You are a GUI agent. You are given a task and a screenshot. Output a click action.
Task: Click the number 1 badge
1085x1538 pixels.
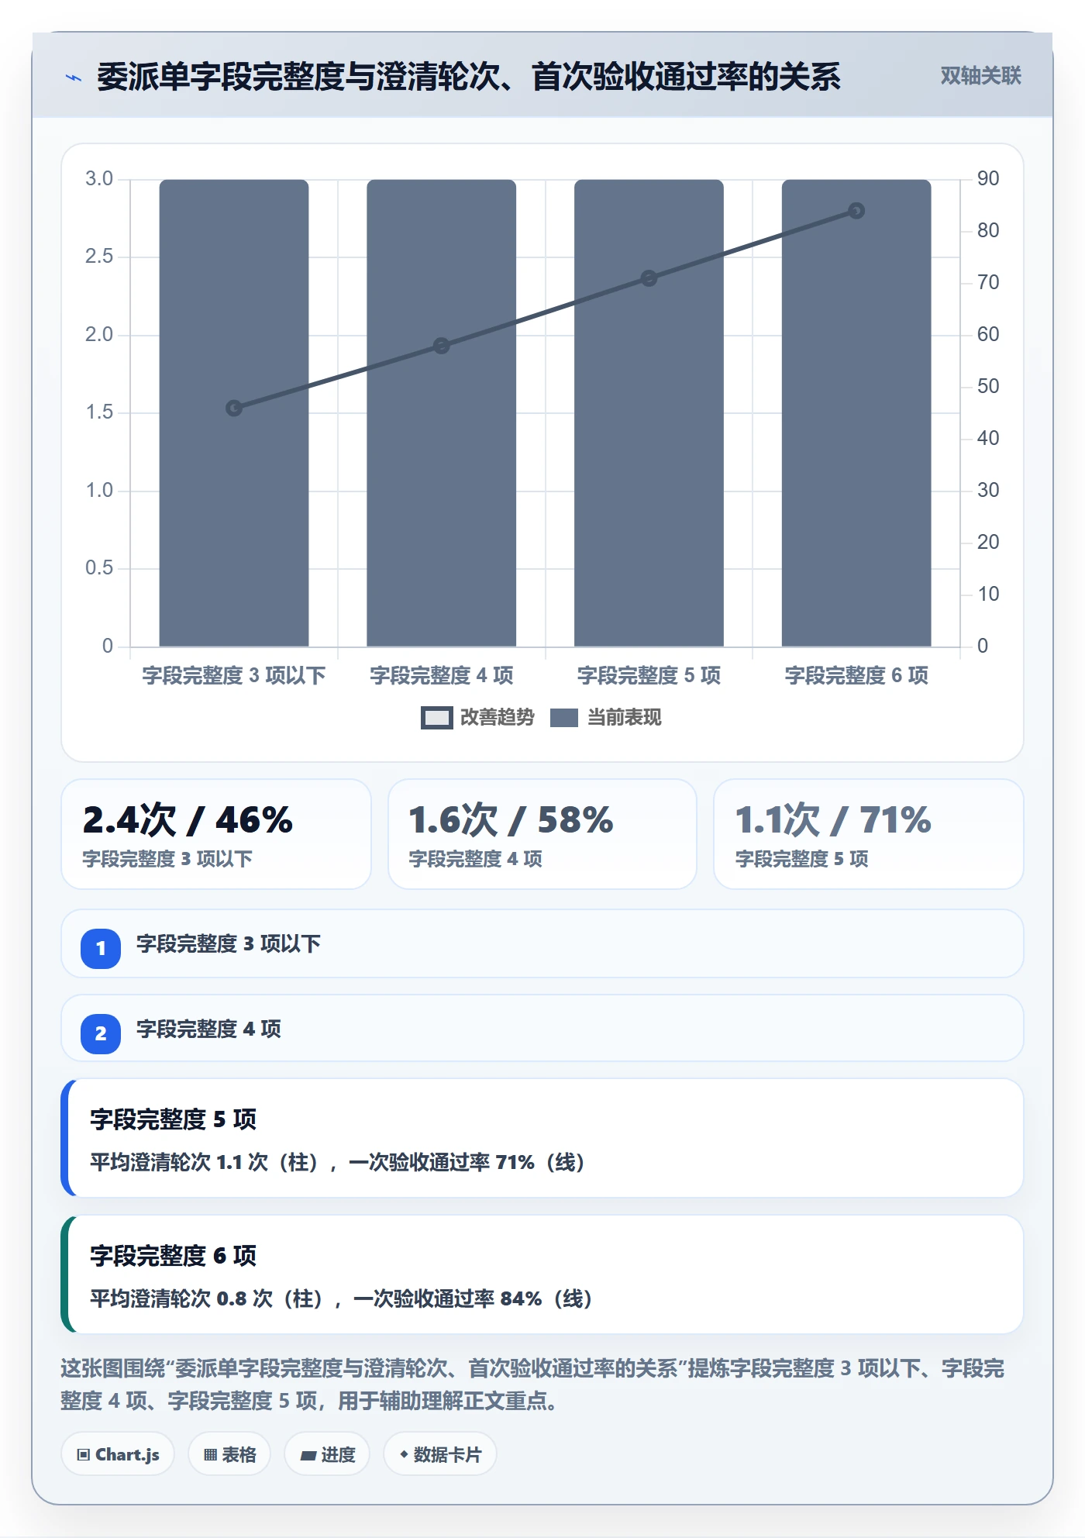[x=101, y=948]
